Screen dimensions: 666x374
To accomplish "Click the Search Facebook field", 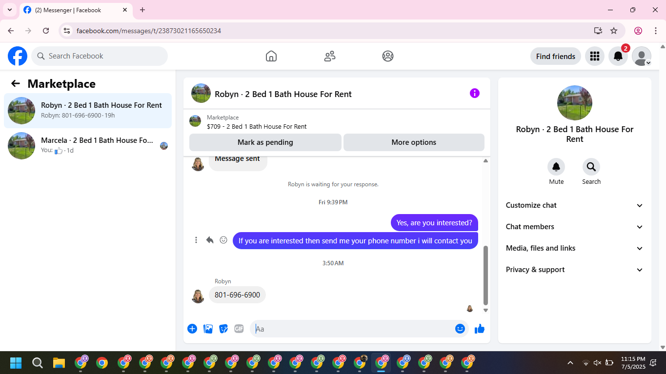I will coord(100,56).
